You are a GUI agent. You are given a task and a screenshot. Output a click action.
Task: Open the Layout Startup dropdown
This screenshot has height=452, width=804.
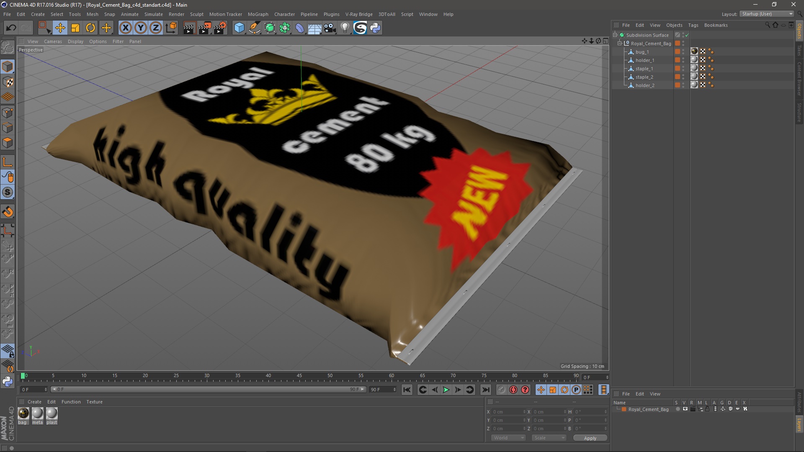tap(767, 14)
